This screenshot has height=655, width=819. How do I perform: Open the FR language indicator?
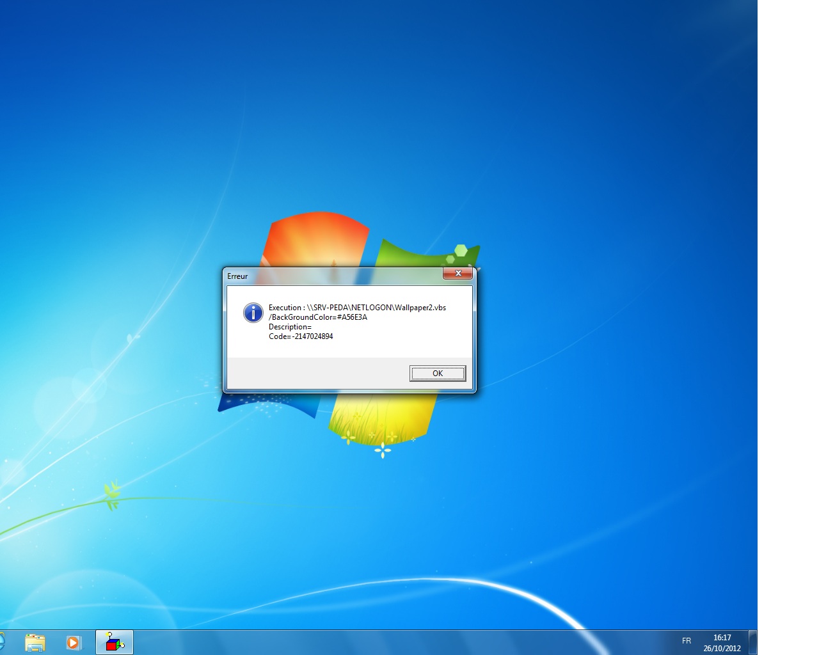pos(687,641)
